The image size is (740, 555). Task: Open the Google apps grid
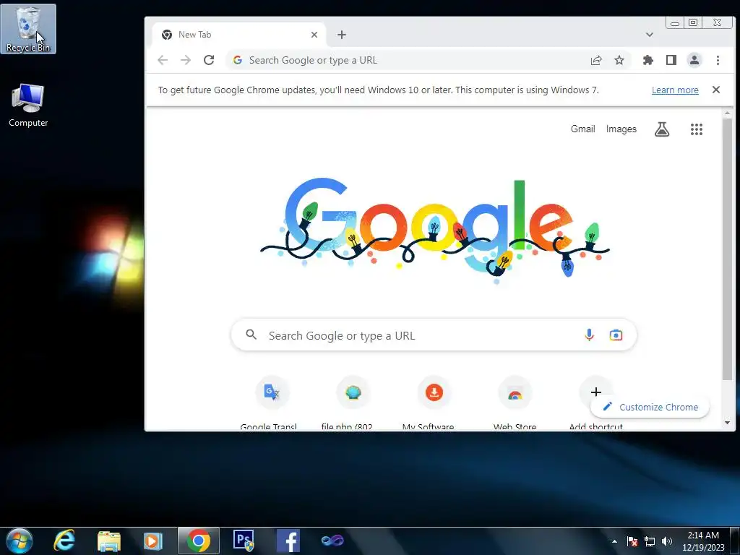(697, 129)
